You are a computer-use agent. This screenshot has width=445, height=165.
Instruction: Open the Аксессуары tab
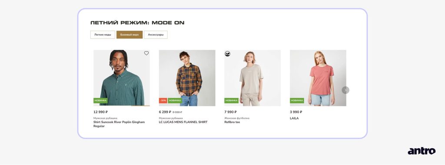[156, 35]
